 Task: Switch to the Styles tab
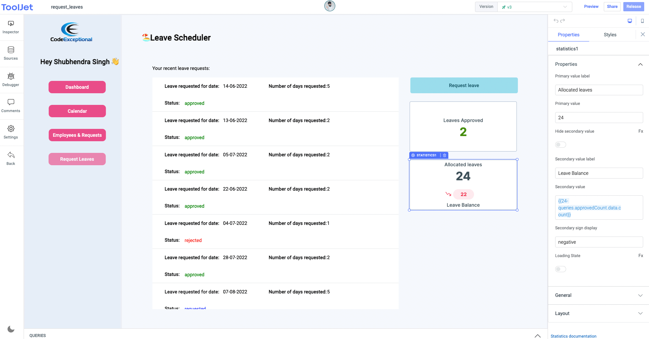coord(610,35)
